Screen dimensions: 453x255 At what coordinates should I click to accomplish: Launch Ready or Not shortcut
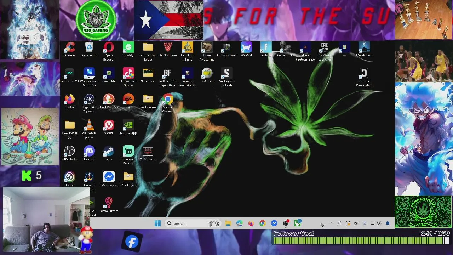click(x=286, y=50)
